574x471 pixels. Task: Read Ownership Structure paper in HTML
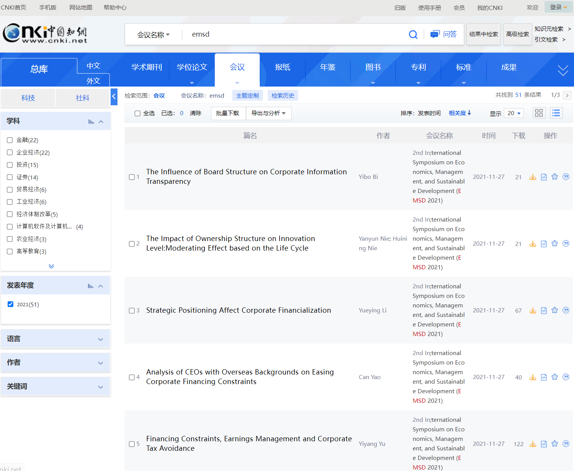[x=544, y=244]
